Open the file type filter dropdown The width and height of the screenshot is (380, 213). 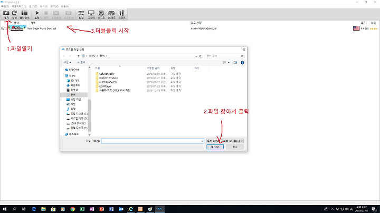coord(225,141)
